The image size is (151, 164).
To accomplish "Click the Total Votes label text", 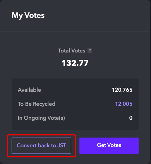I will pos(72,51).
